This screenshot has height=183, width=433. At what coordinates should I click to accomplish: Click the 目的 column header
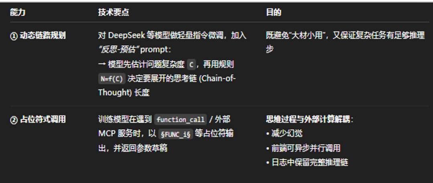pyautogui.click(x=273, y=12)
